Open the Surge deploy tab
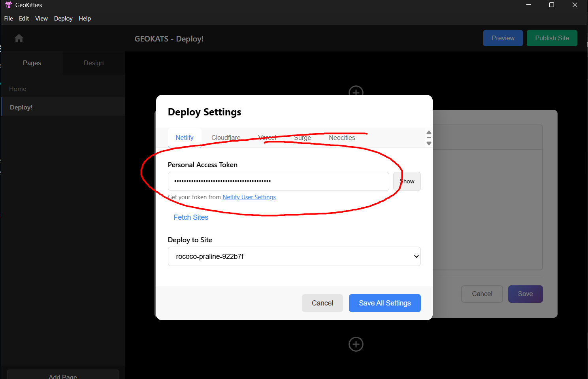Screen dimensions: 588x379 pos(302,138)
